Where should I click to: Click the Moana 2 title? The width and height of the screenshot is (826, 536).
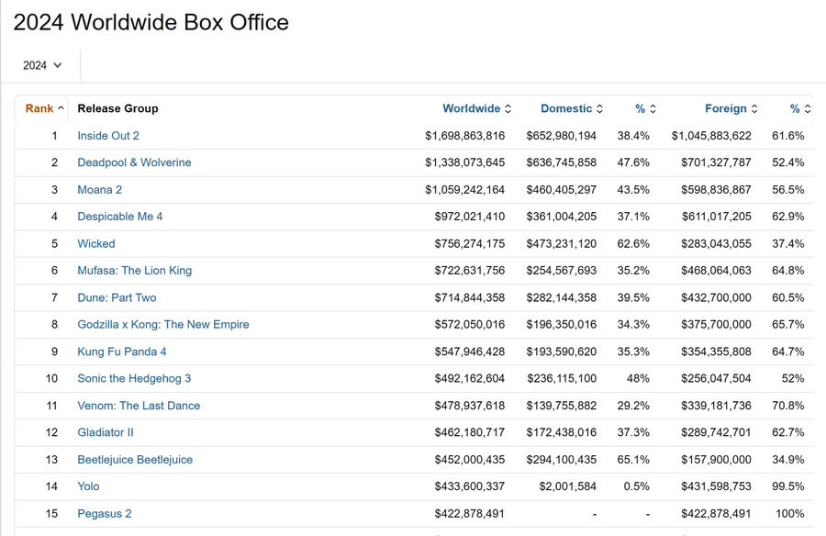click(99, 190)
